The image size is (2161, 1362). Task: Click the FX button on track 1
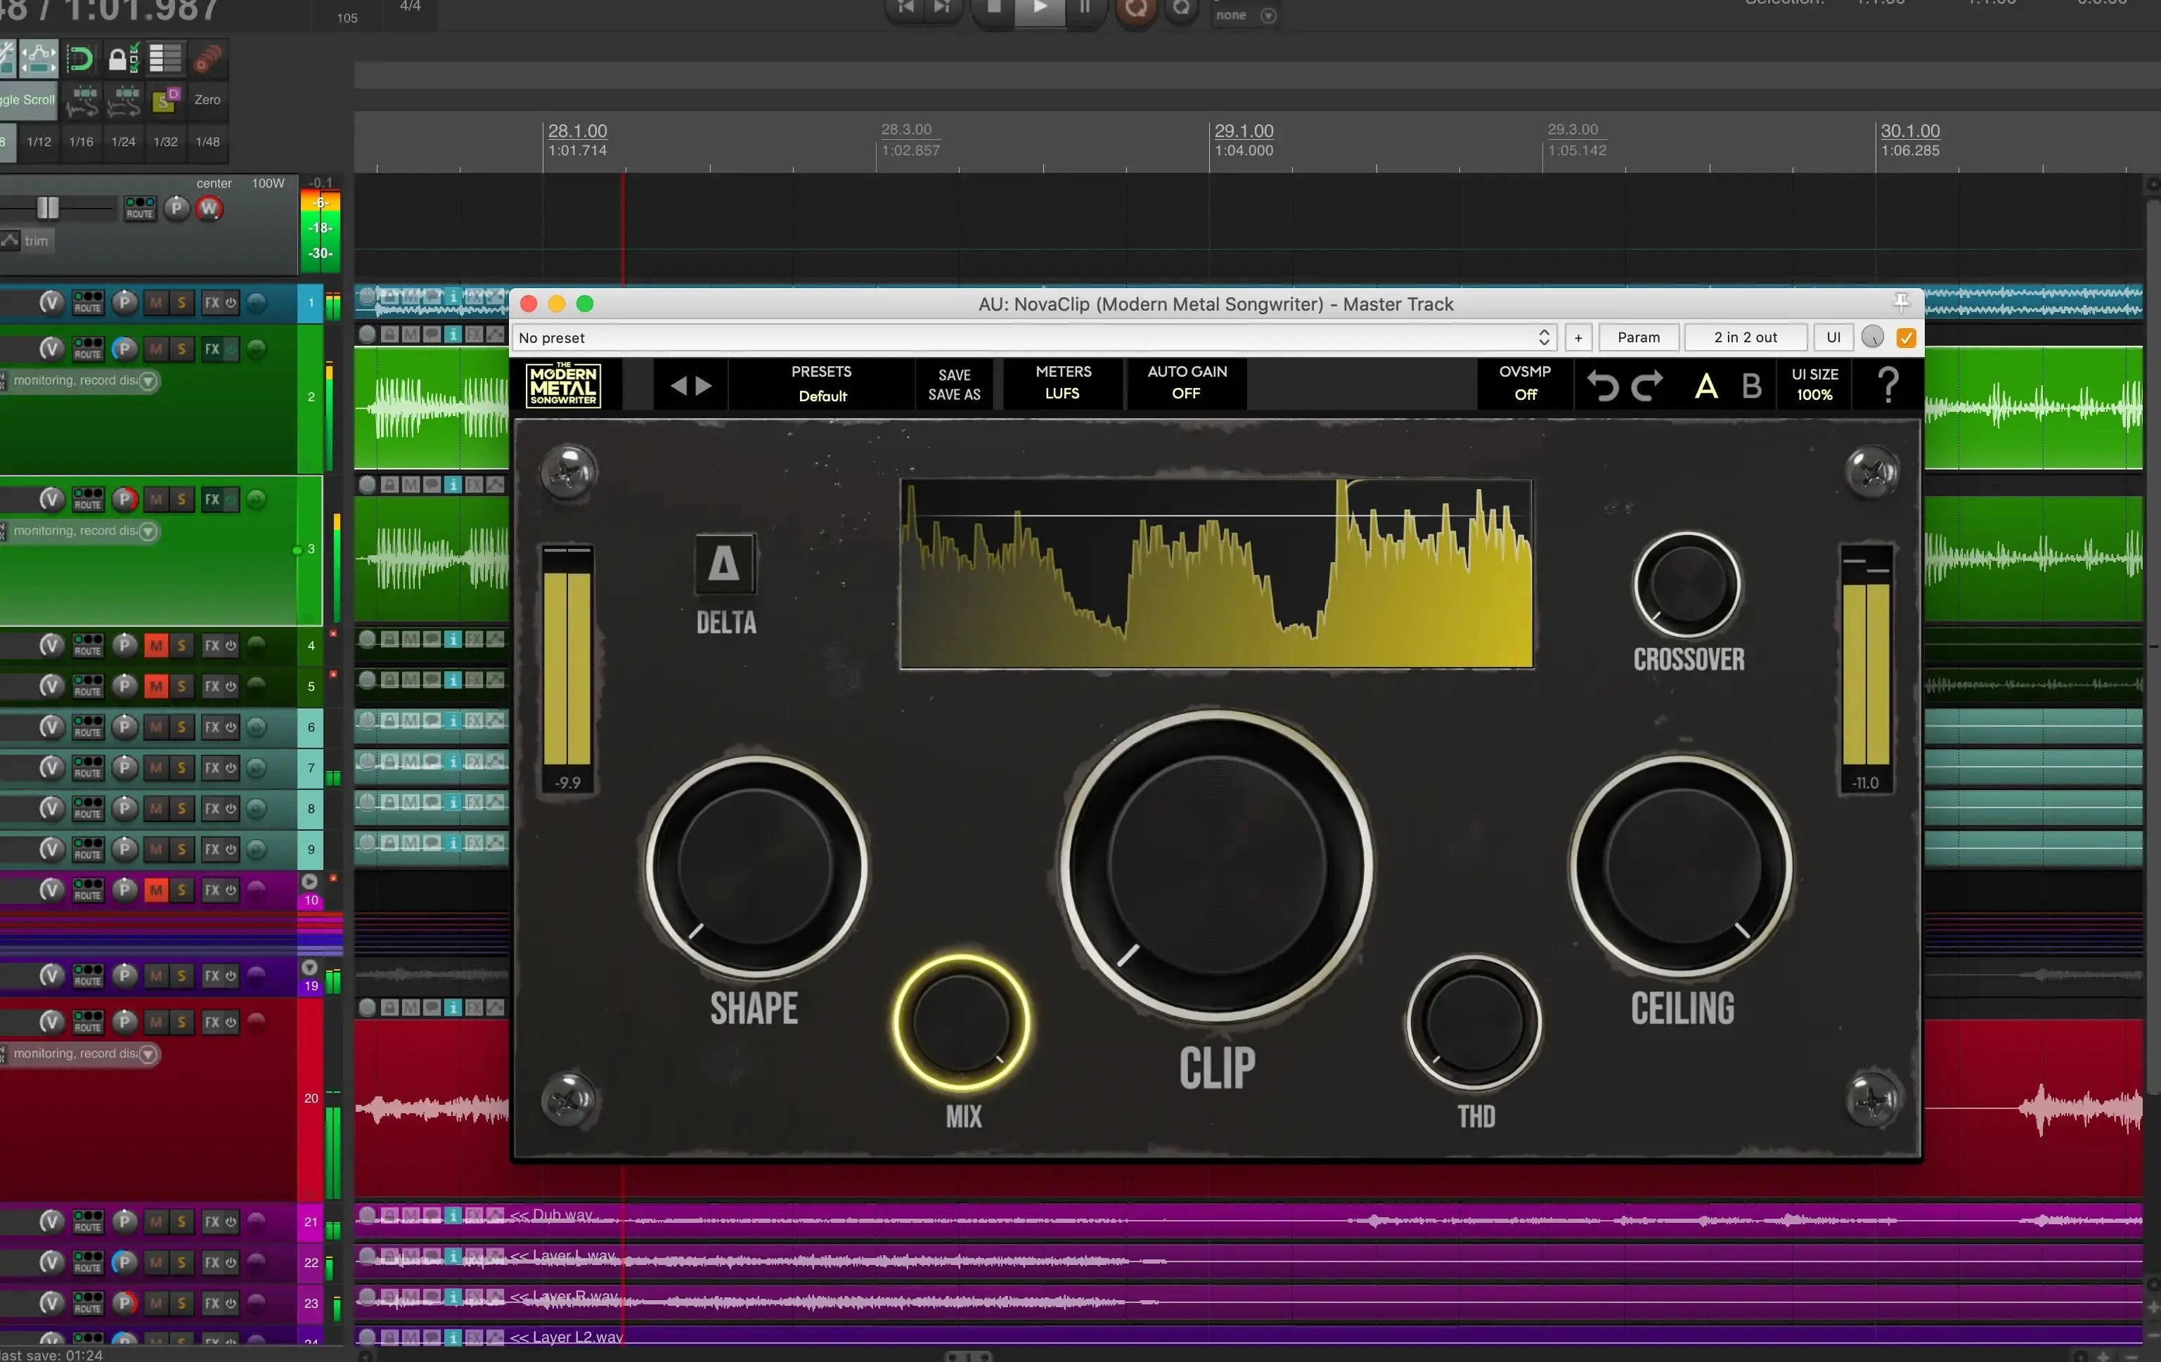(x=212, y=302)
